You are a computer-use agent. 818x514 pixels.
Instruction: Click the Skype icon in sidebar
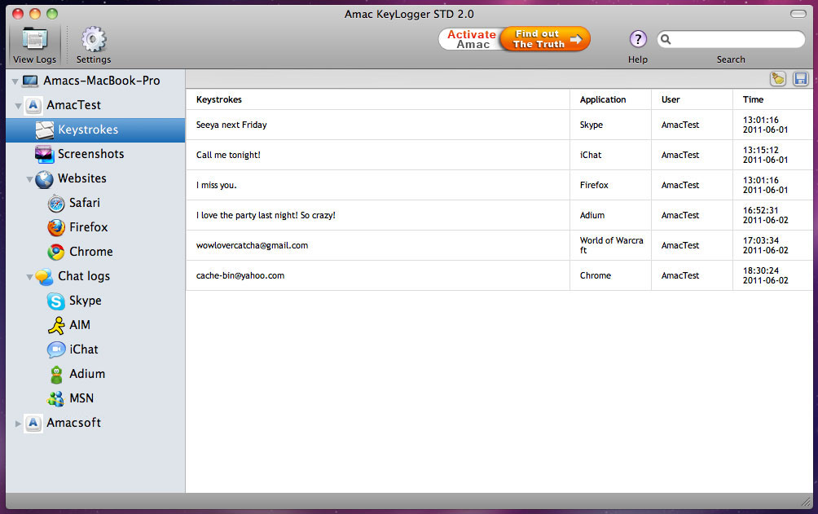[x=56, y=301]
